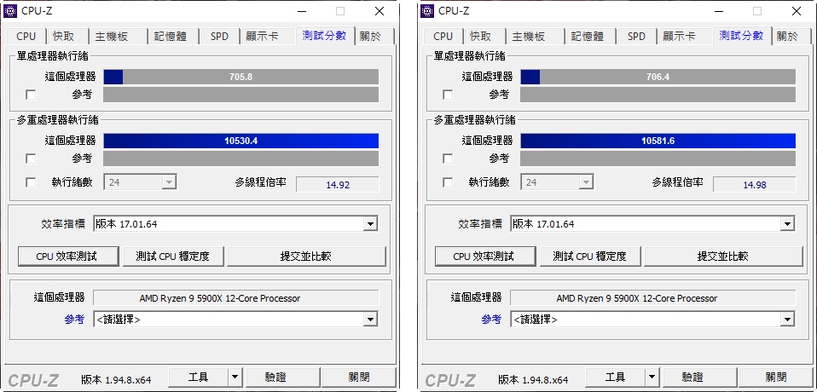The height and width of the screenshot is (392, 817).
Task: Click blue 參考 link label in right window
Action: click(x=491, y=319)
